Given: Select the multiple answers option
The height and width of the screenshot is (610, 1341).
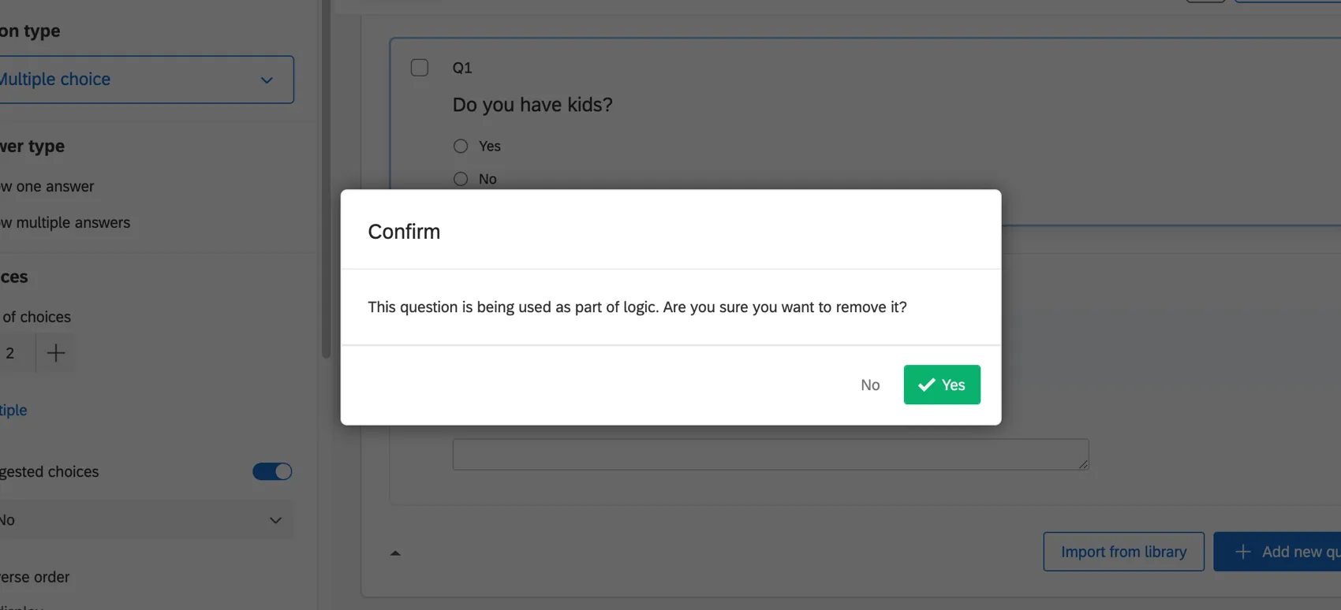Looking at the screenshot, I should coord(65,222).
